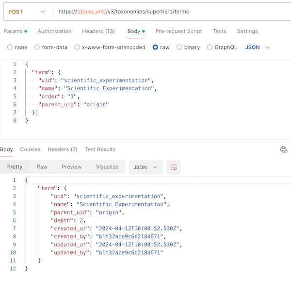Open the response Headers (7) tab
The width and height of the screenshot is (291, 281).
(63, 149)
